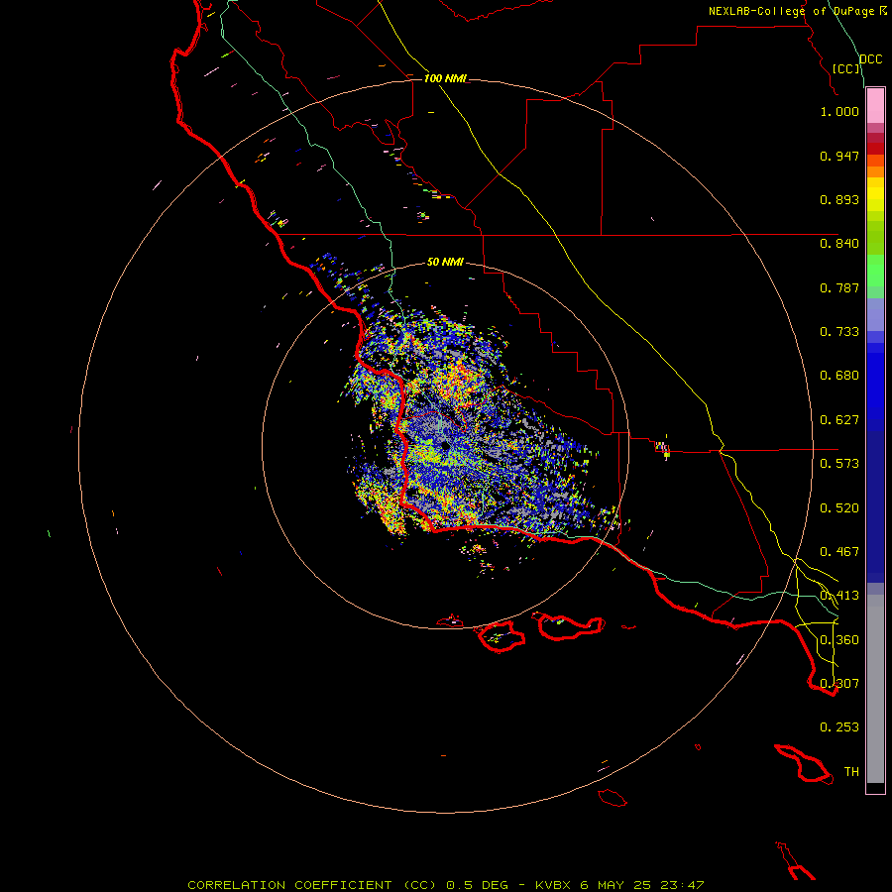Click the 0.627 colorbar value
892x892 pixels.
click(x=839, y=420)
